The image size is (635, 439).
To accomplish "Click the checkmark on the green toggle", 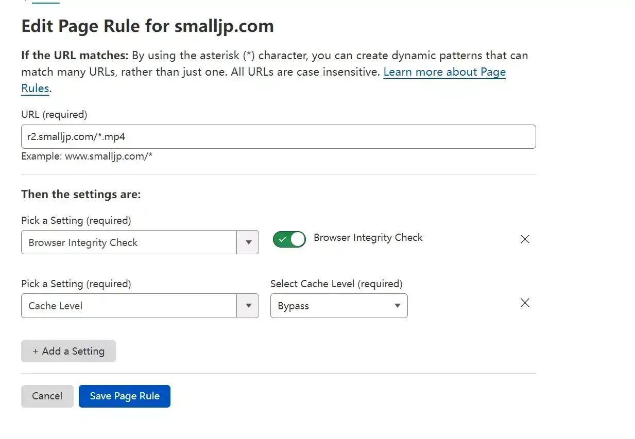I will [x=282, y=239].
